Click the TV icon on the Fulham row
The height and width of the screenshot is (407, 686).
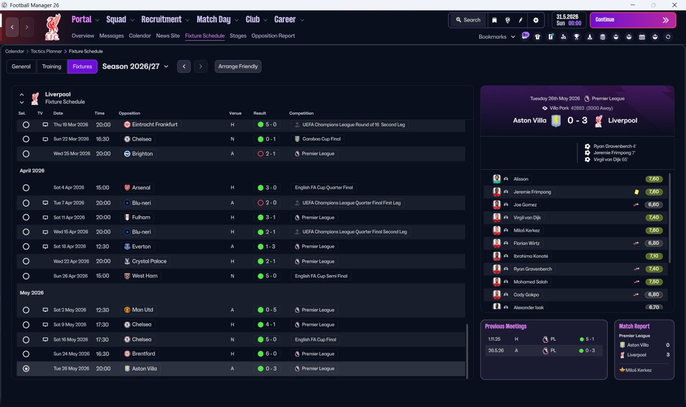click(46, 217)
